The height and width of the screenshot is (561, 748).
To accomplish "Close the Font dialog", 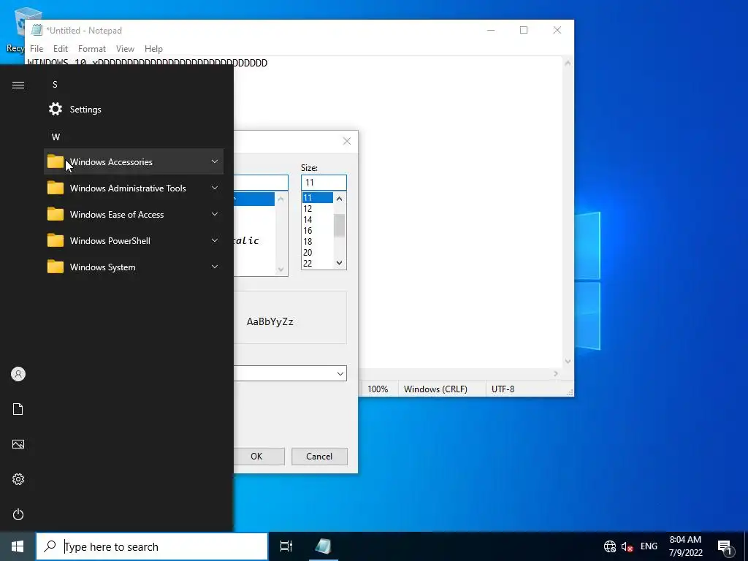I will pyautogui.click(x=347, y=141).
